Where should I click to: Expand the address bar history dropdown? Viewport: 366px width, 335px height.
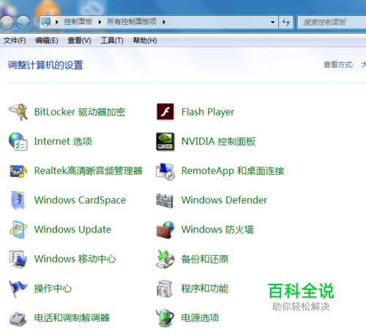pyautogui.click(x=273, y=22)
